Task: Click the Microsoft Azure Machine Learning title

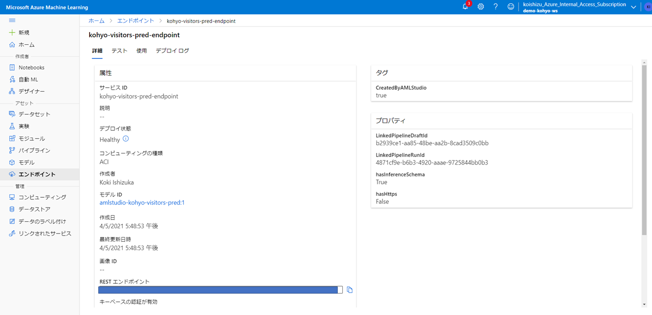Action: click(47, 7)
